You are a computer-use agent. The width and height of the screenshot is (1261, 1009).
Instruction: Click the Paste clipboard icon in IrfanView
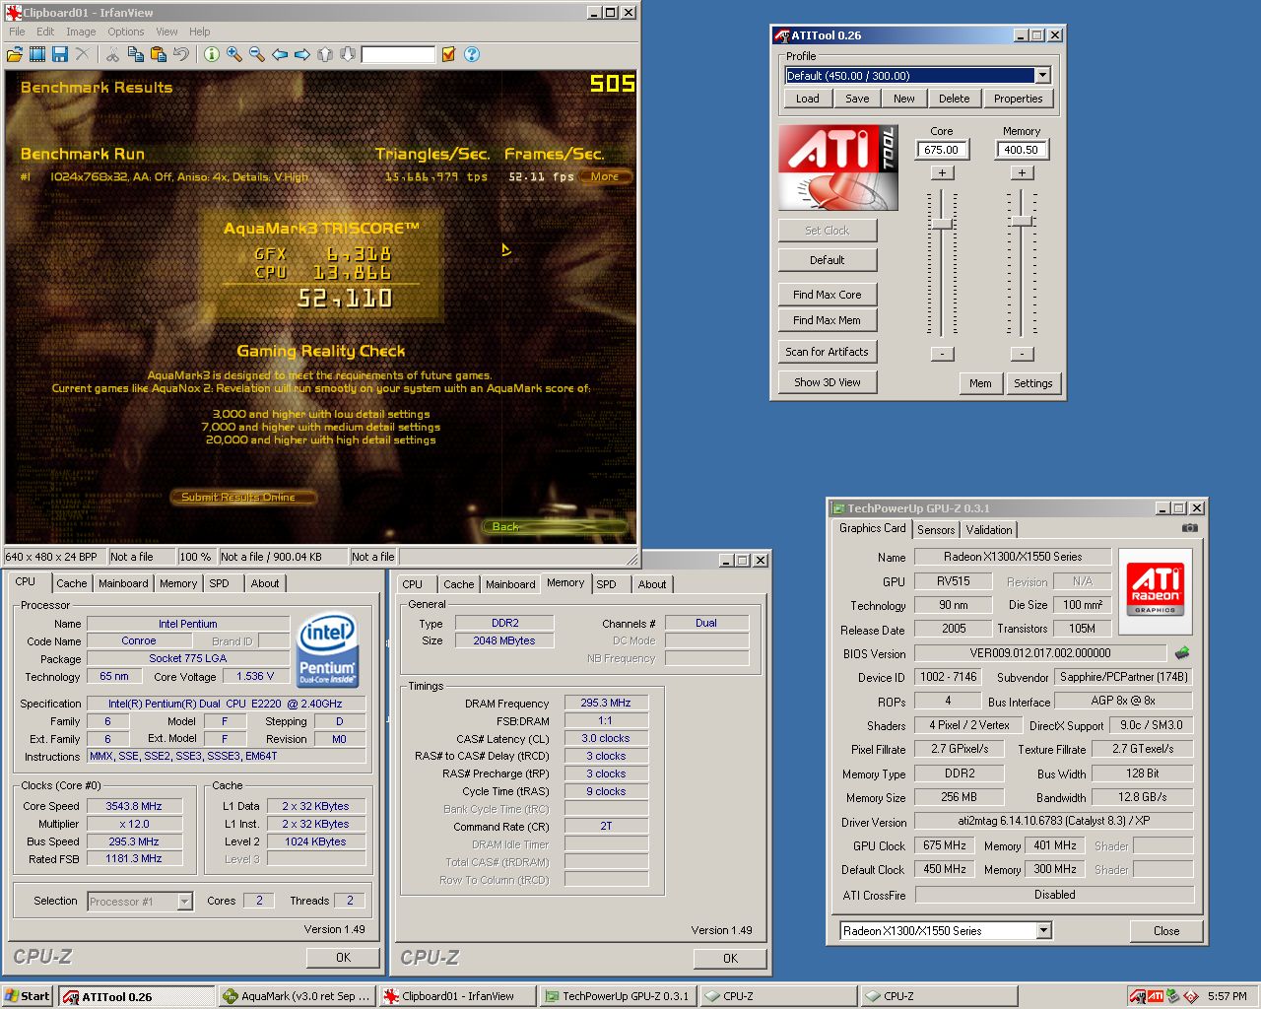[x=158, y=54]
